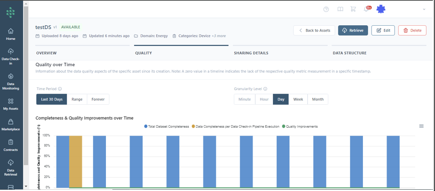Open Contracts from the sidebar
The width and height of the screenshot is (435, 191).
pos(11,145)
